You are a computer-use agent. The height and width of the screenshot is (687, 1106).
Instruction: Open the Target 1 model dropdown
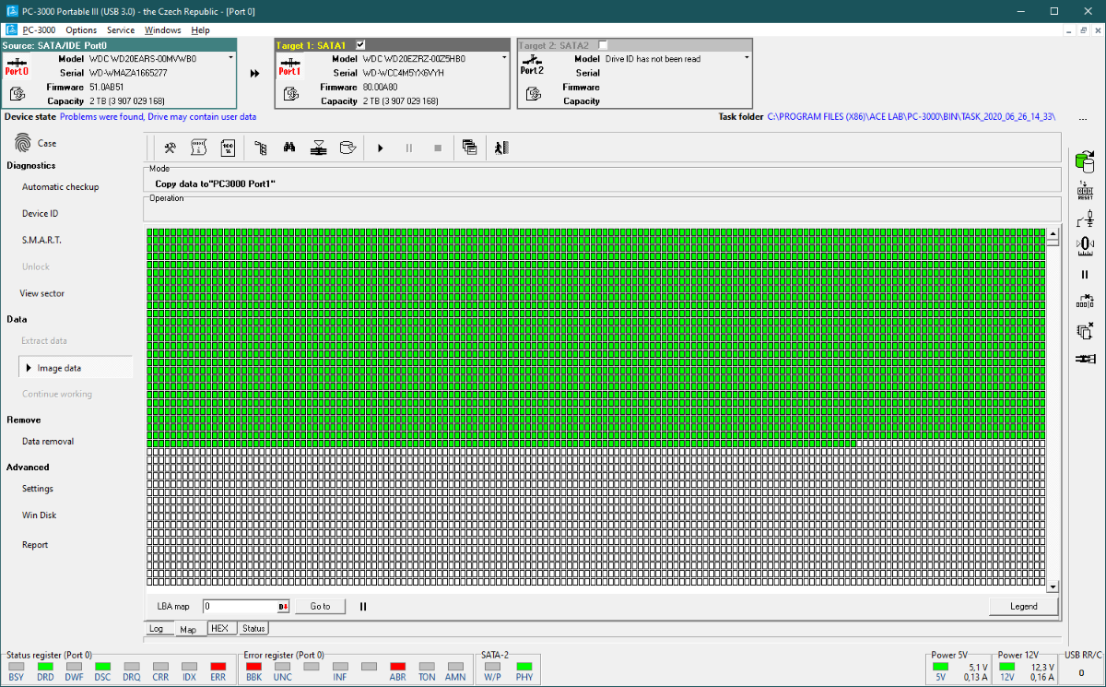(504, 58)
